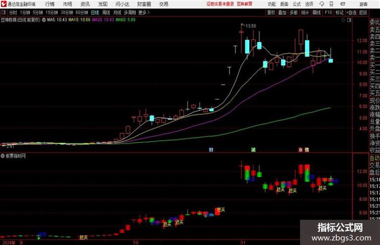Click 证券交易未登录 login link
380x245 pixels.
[220, 4]
